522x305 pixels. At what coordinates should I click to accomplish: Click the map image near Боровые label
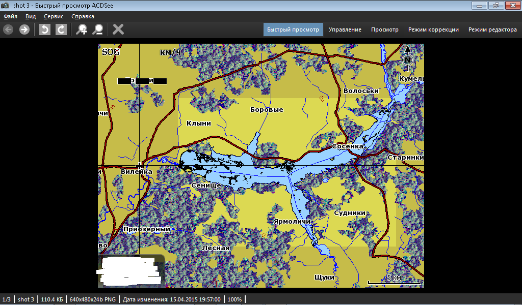pos(267,110)
